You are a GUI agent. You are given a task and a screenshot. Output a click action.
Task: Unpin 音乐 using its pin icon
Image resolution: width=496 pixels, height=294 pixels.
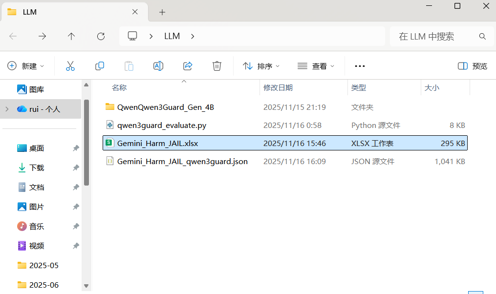76,226
